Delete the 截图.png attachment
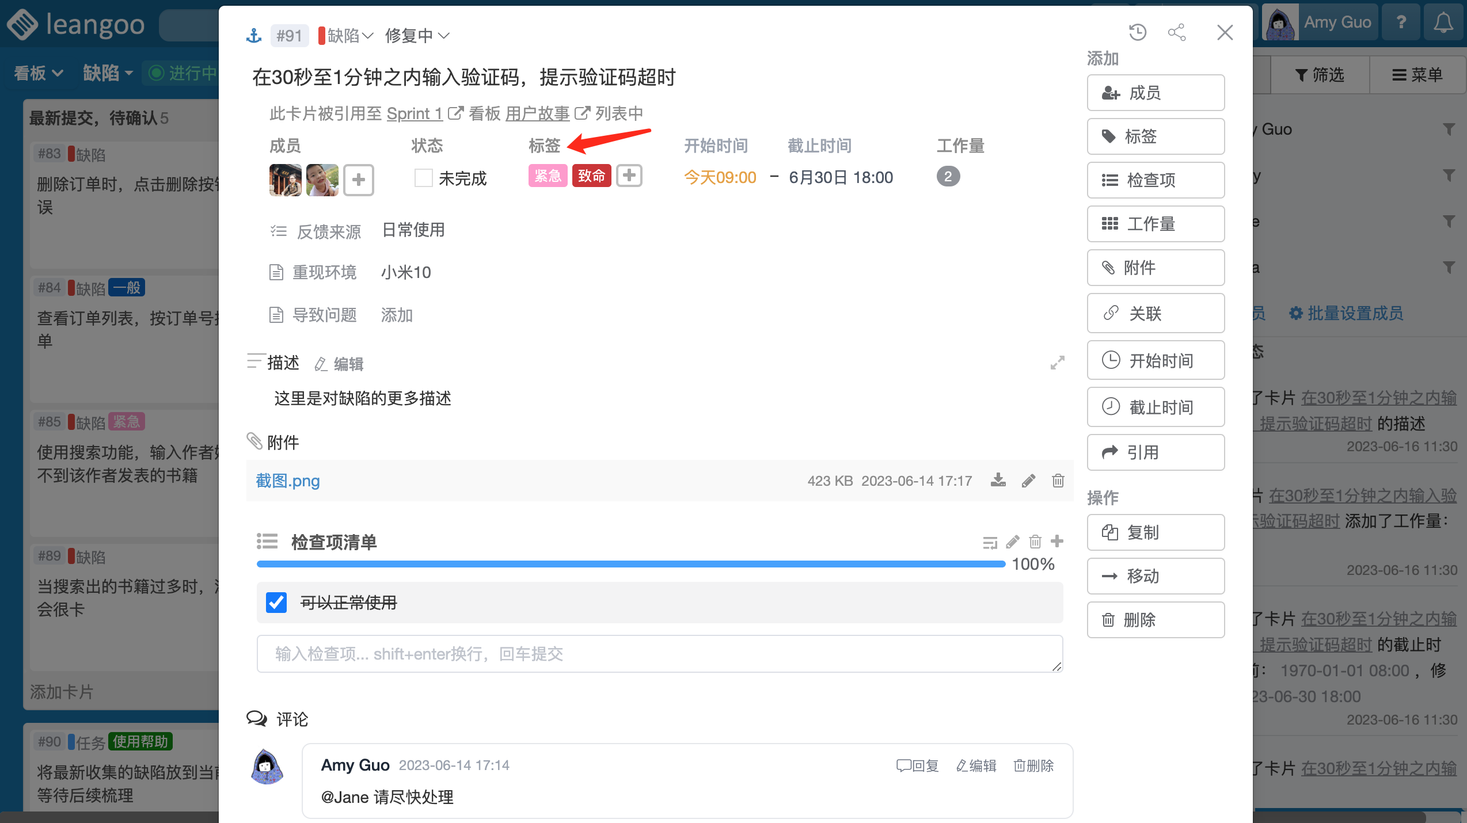1467x823 pixels. pyautogui.click(x=1058, y=481)
